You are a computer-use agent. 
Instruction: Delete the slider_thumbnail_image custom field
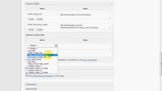[31, 30]
